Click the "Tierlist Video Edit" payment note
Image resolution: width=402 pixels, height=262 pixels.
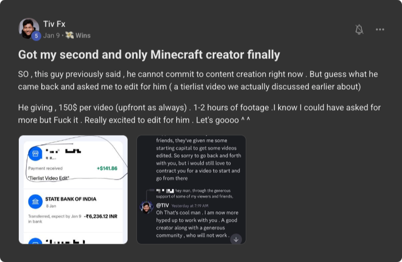coord(48,178)
